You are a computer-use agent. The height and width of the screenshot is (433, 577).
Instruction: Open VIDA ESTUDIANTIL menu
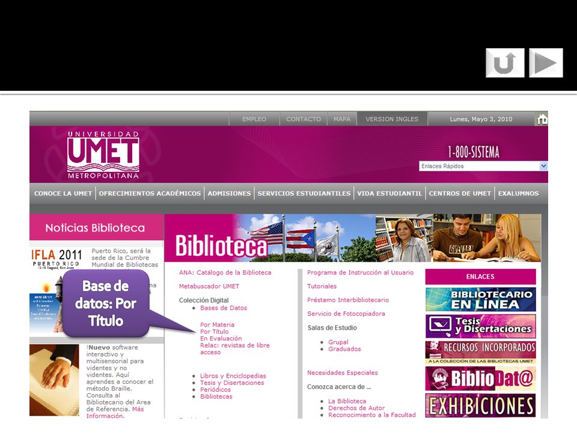click(389, 193)
